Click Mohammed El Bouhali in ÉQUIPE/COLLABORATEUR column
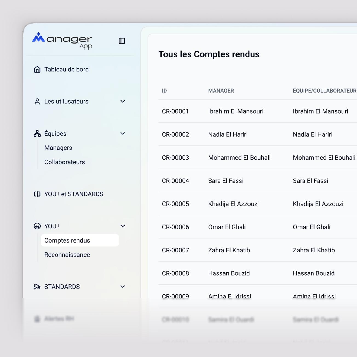Image resolution: width=357 pixels, height=357 pixels. [324, 158]
